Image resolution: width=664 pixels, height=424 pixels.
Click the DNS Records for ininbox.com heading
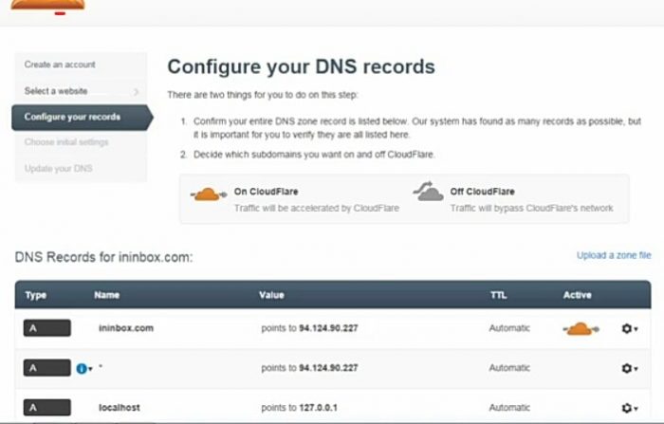point(103,257)
